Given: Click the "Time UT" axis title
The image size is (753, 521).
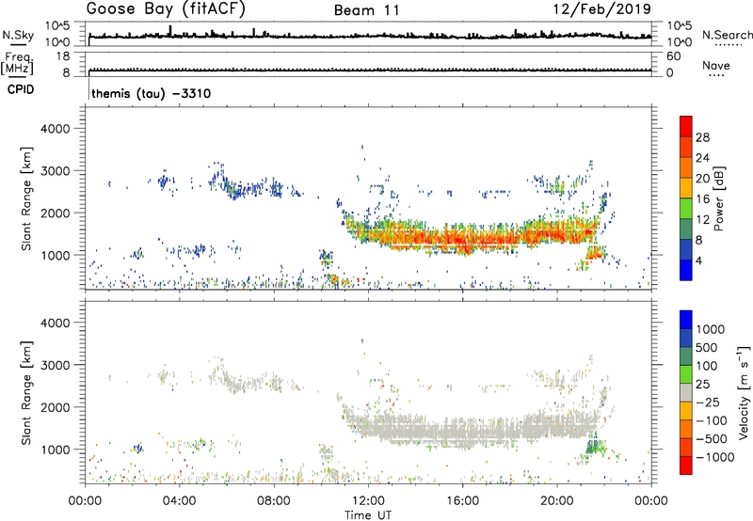Looking at the screenshot, I should pos(368,515).
